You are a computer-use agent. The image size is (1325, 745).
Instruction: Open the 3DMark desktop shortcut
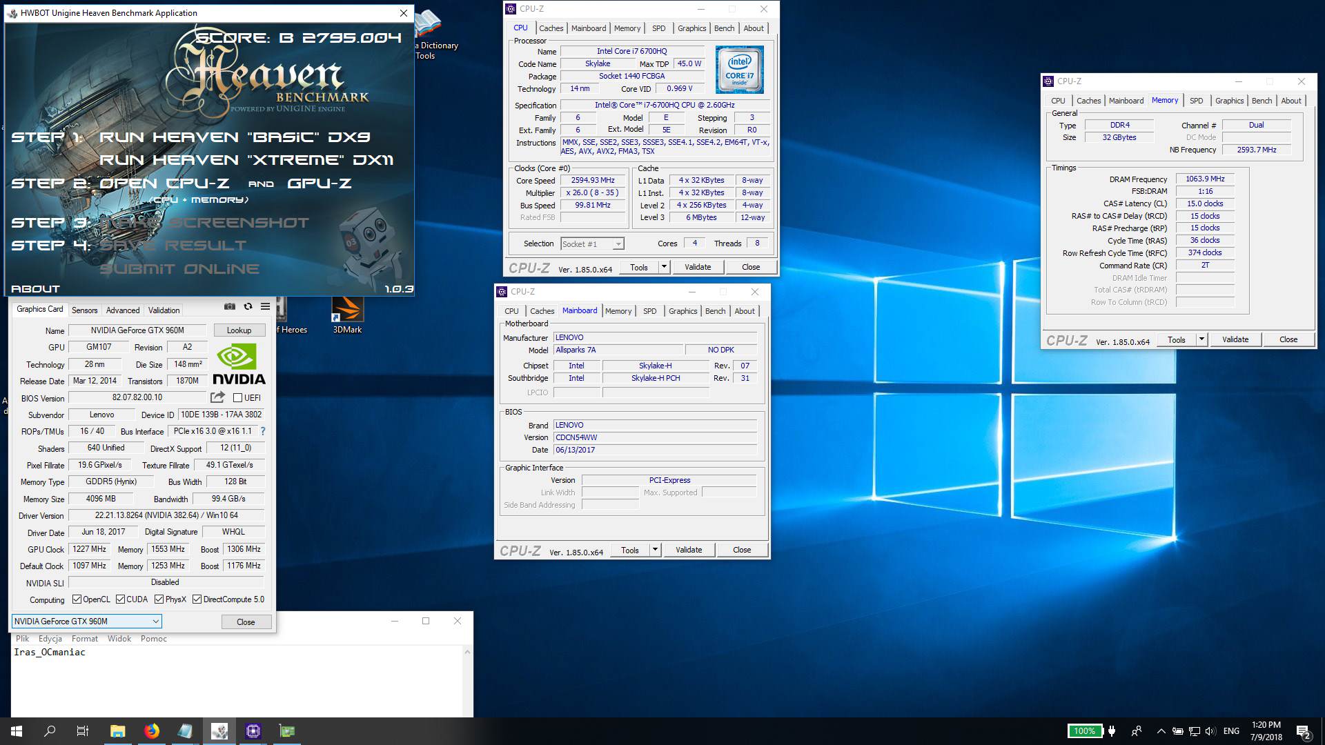coord(347,316)
